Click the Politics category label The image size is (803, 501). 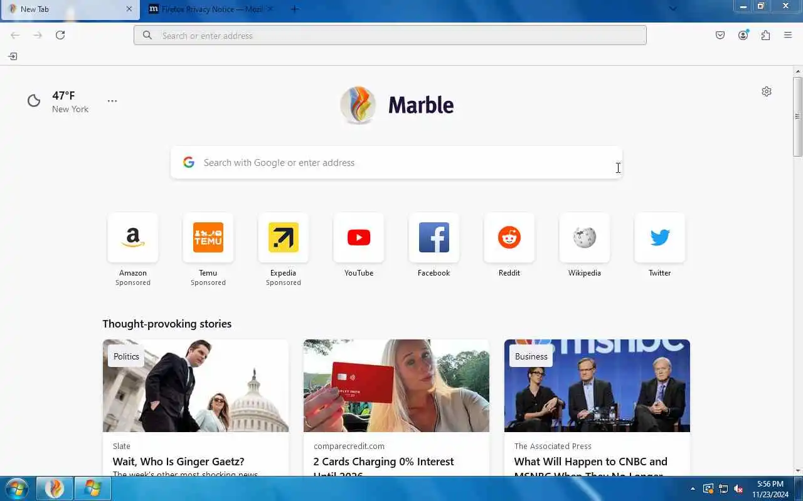126,356
